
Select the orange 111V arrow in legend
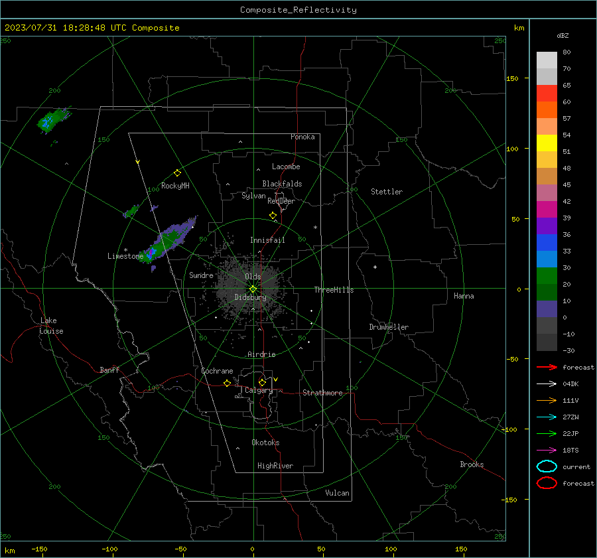(547, 400)
